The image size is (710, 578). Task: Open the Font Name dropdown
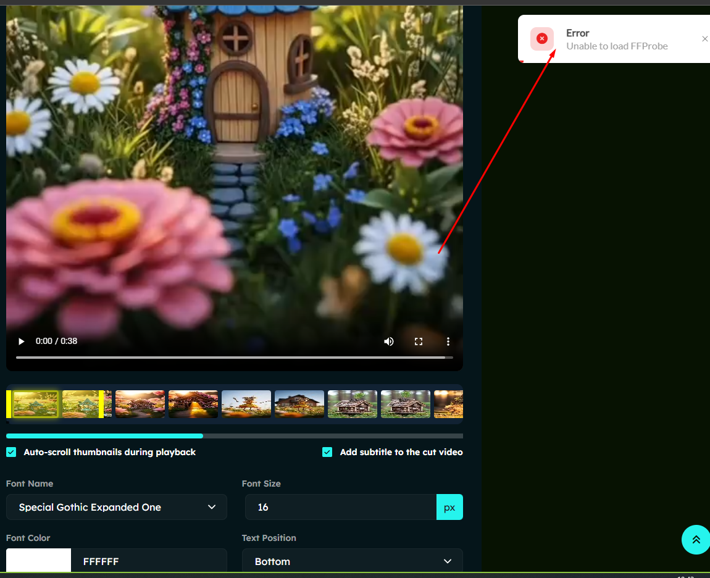point(116,507)
